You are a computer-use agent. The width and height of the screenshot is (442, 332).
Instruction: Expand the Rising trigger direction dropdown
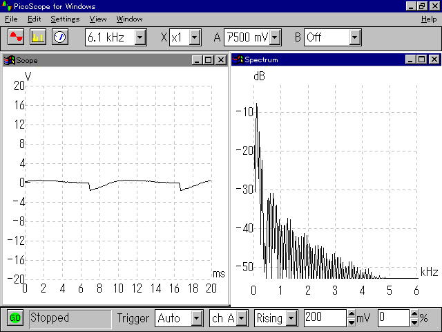point(291,318)
